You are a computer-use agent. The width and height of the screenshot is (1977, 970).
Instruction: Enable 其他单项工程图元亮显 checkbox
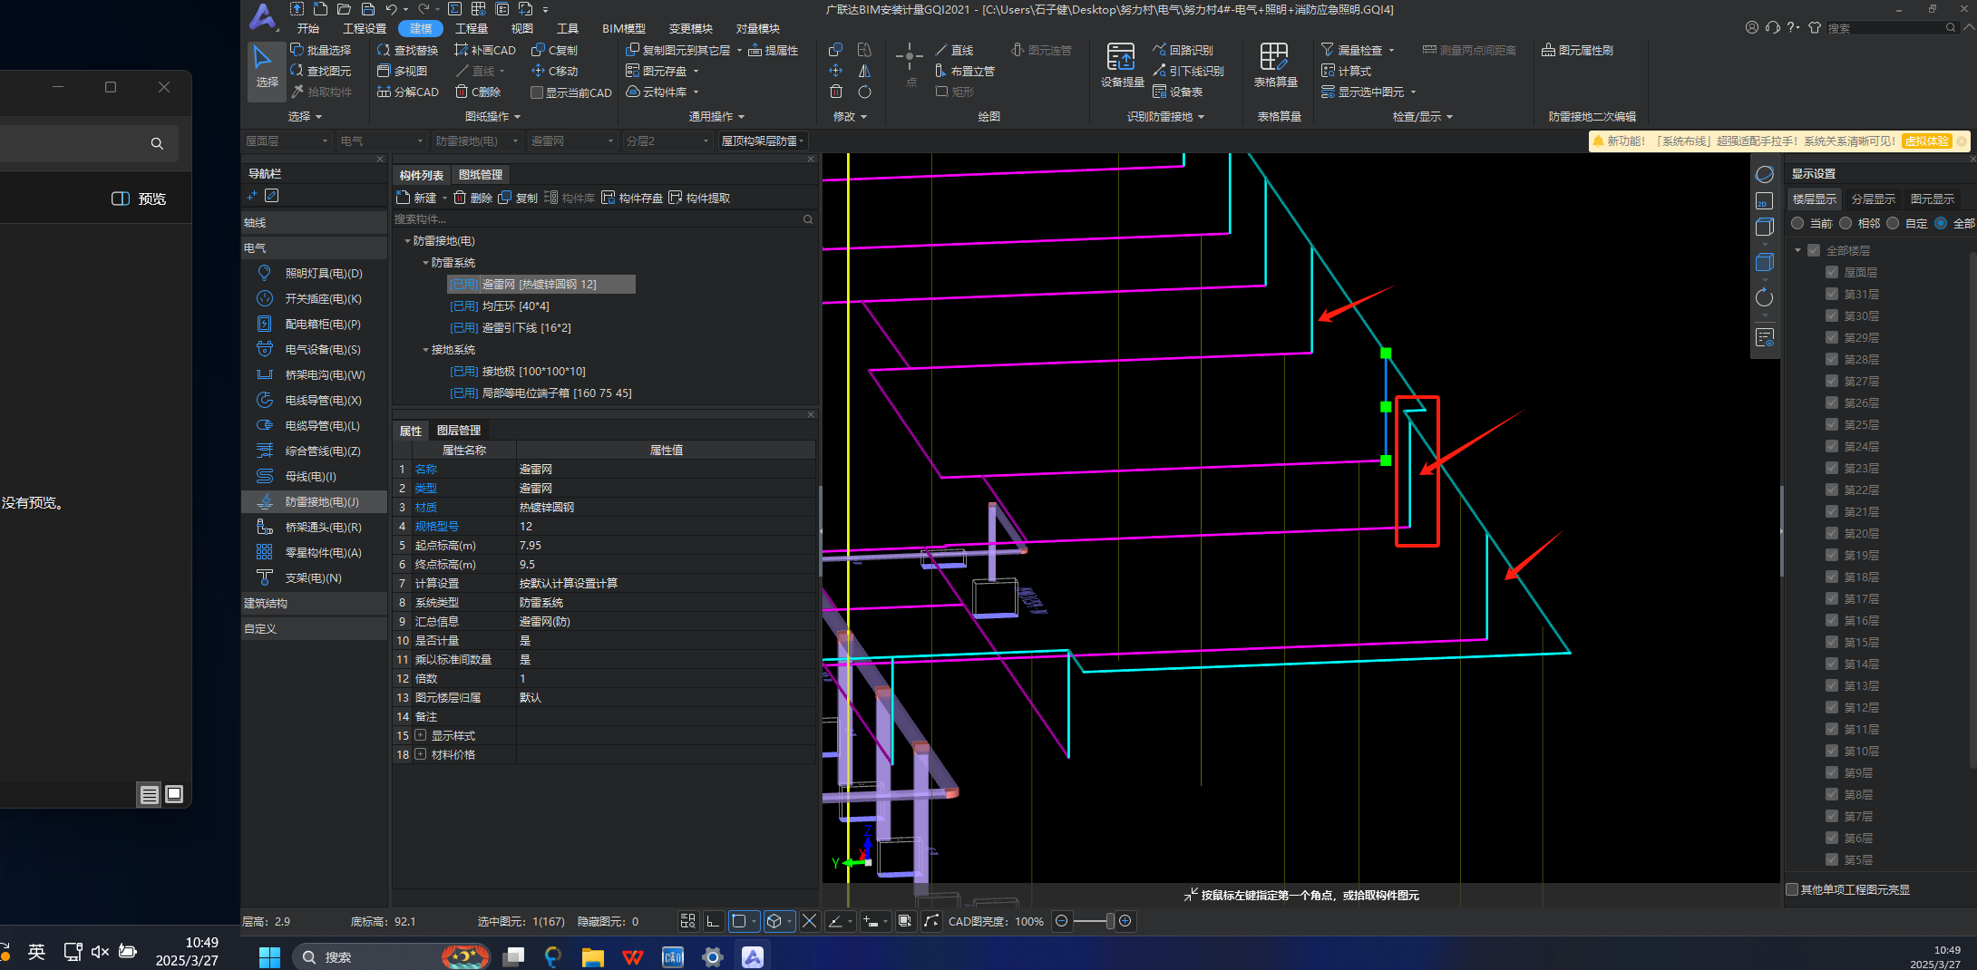click(1792, 889)
